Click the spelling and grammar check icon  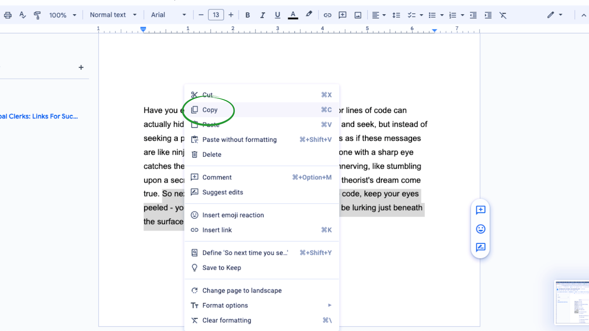point(22,15)
